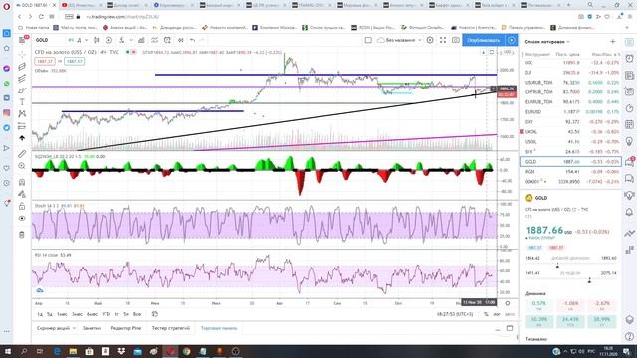Switch to the 'Все' time range
The width and height of the screenshot is (637, 358).
pos(137,314)
